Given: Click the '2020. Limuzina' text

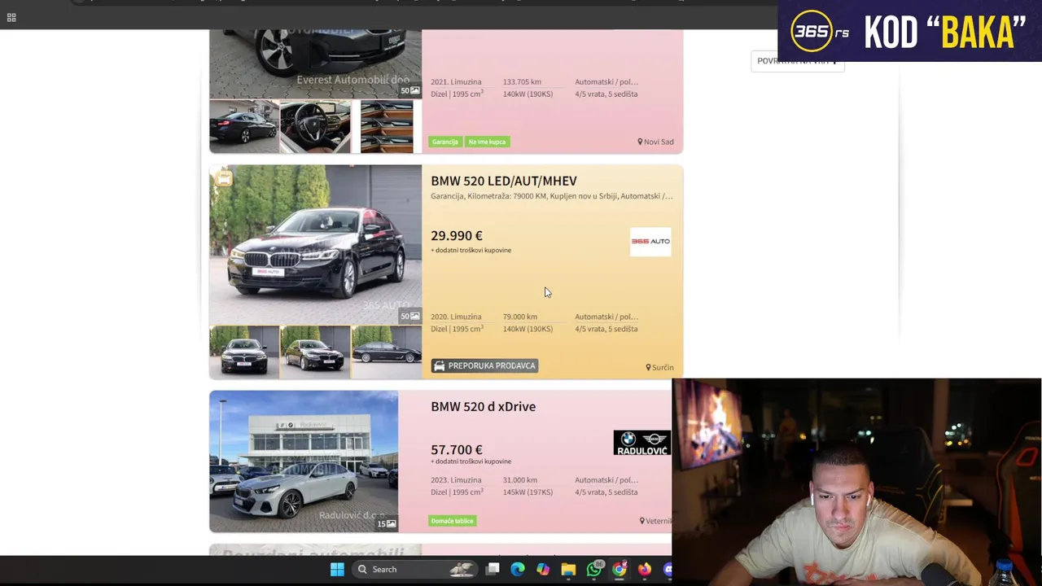Looking at the screenshot, I should [x=456, y=317].
